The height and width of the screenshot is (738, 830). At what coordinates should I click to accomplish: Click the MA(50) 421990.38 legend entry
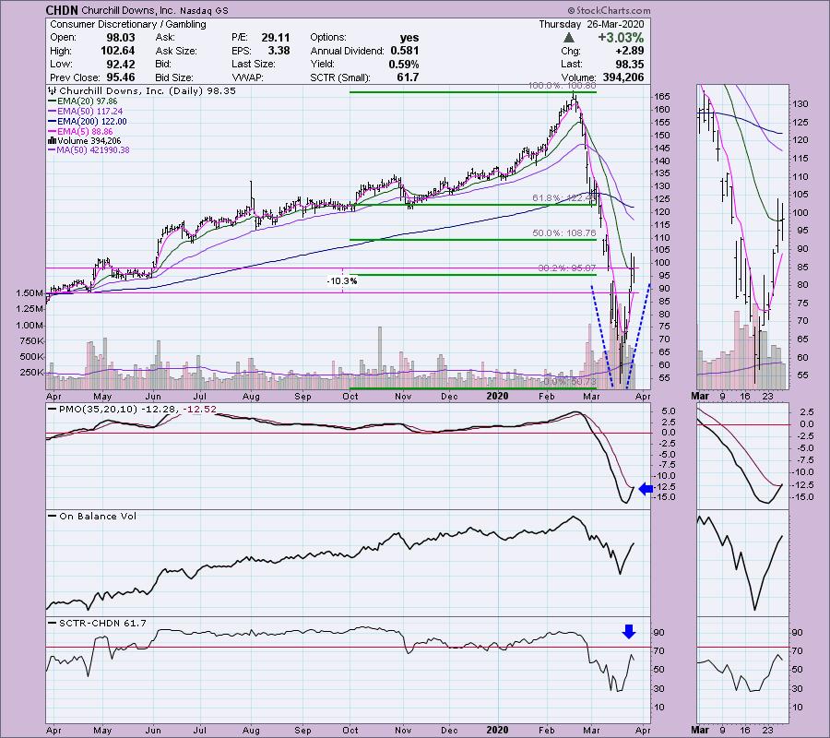point(89,150)
